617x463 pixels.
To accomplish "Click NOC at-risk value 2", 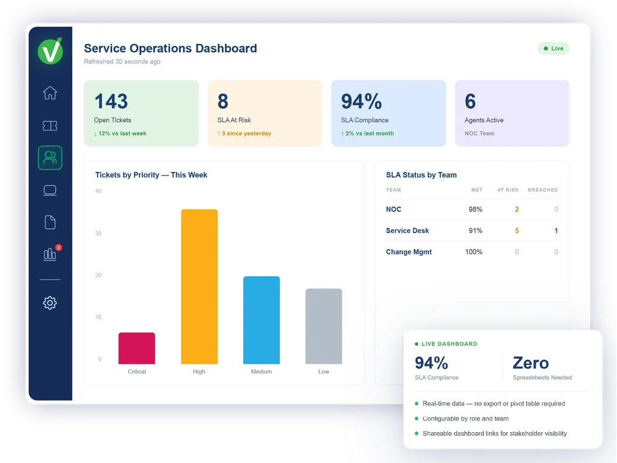I will [517, 209].
